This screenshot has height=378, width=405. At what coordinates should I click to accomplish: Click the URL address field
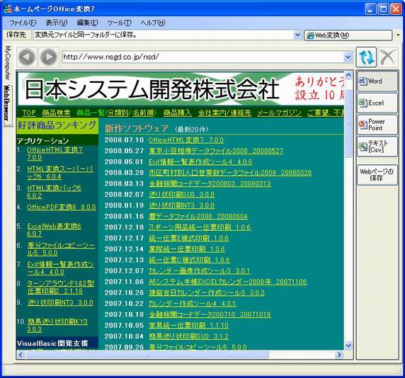(x=202, y=57)
